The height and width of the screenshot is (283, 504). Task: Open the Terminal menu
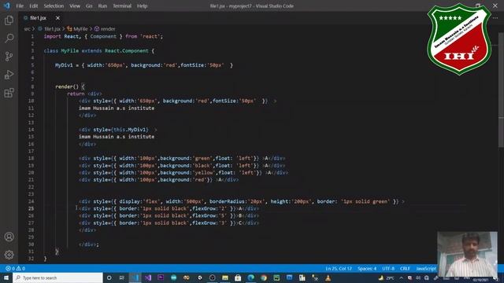(122, 6)
